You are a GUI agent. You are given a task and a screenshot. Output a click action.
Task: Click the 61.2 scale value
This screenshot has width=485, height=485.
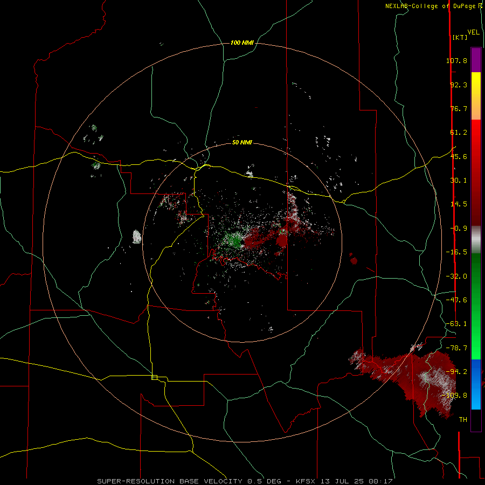(x=459, y=133)
